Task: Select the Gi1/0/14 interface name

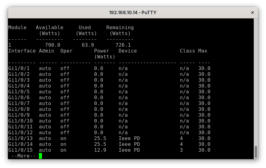Action: point(20,144)
